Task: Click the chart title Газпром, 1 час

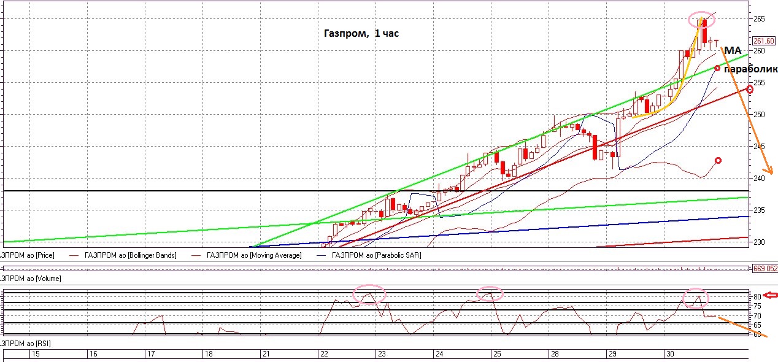Action: click(x=361, y=33)
